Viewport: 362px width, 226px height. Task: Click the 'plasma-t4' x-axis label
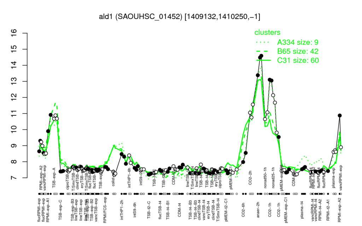[302, 210]
